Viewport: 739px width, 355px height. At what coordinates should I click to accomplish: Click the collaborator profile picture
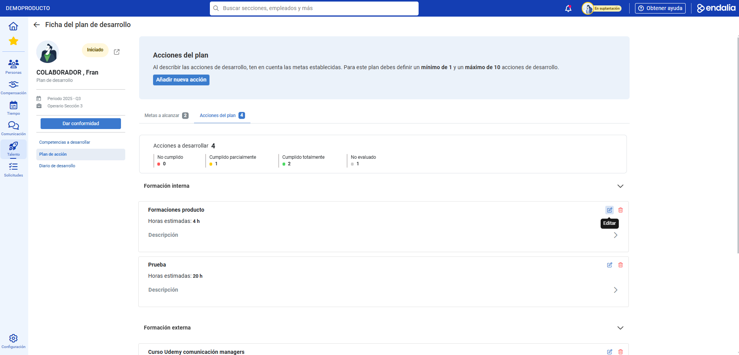[x=48, y=52]
